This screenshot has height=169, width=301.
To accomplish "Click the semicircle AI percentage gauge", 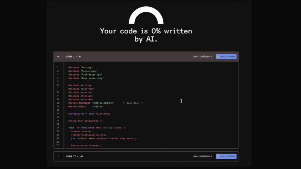I will 146,14.
